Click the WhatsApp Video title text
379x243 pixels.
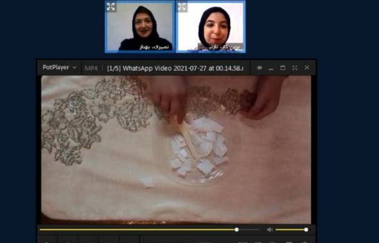pos(175,68)
